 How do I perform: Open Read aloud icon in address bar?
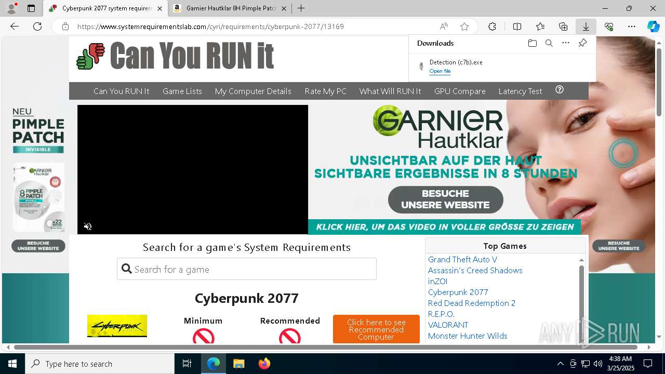(444, 26)
